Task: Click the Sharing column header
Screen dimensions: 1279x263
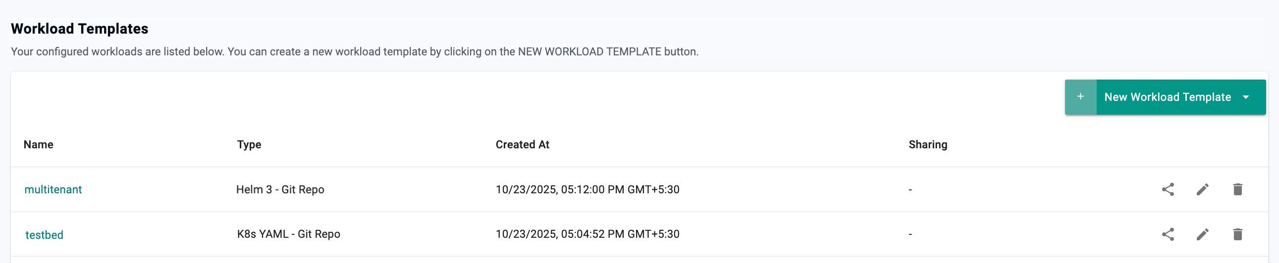Action: tap(927, 145)
